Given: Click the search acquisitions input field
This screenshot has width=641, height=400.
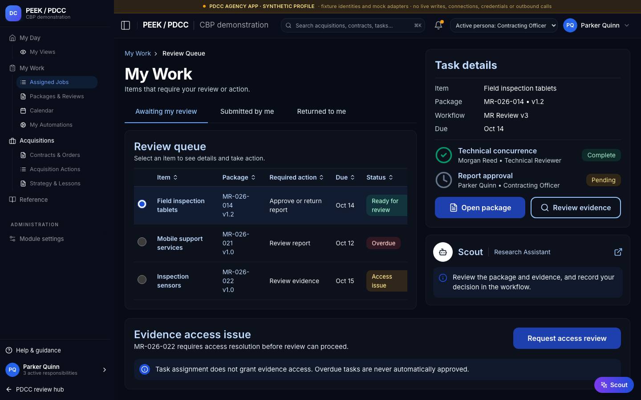Looking at the screenshot, I should pyautogui.click(x=353, y=25).
